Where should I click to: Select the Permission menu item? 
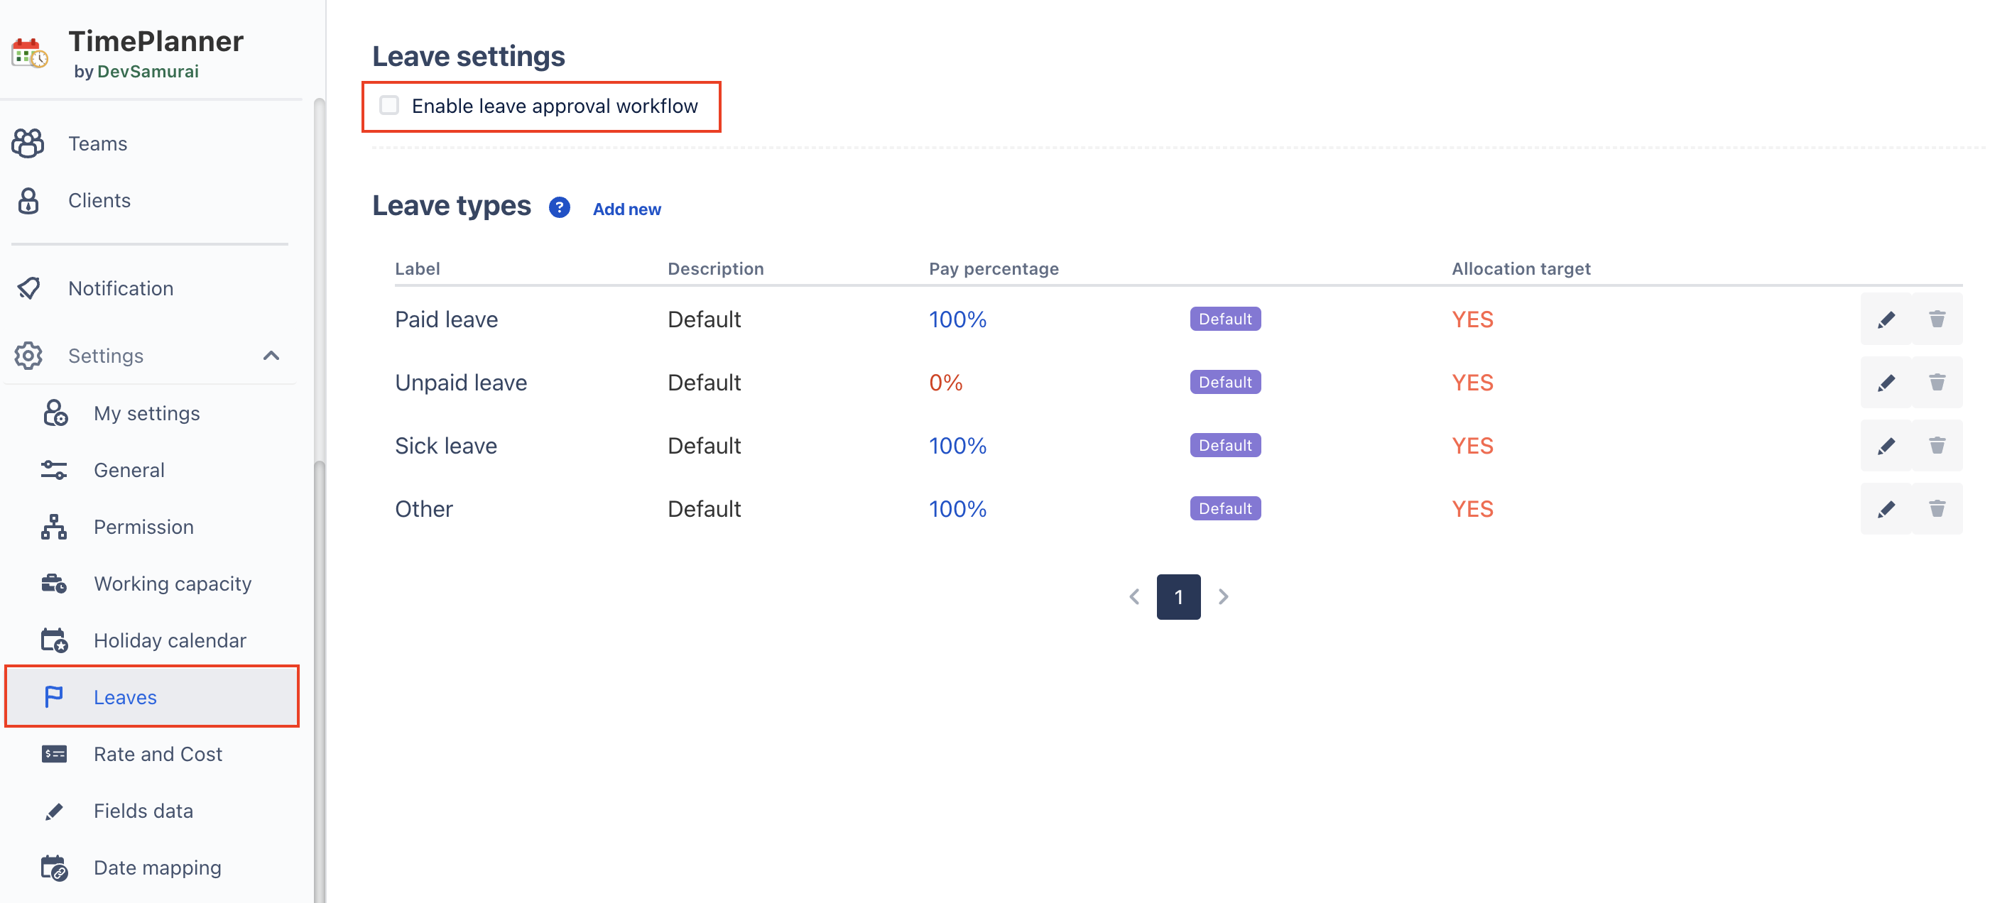[143, 527]
